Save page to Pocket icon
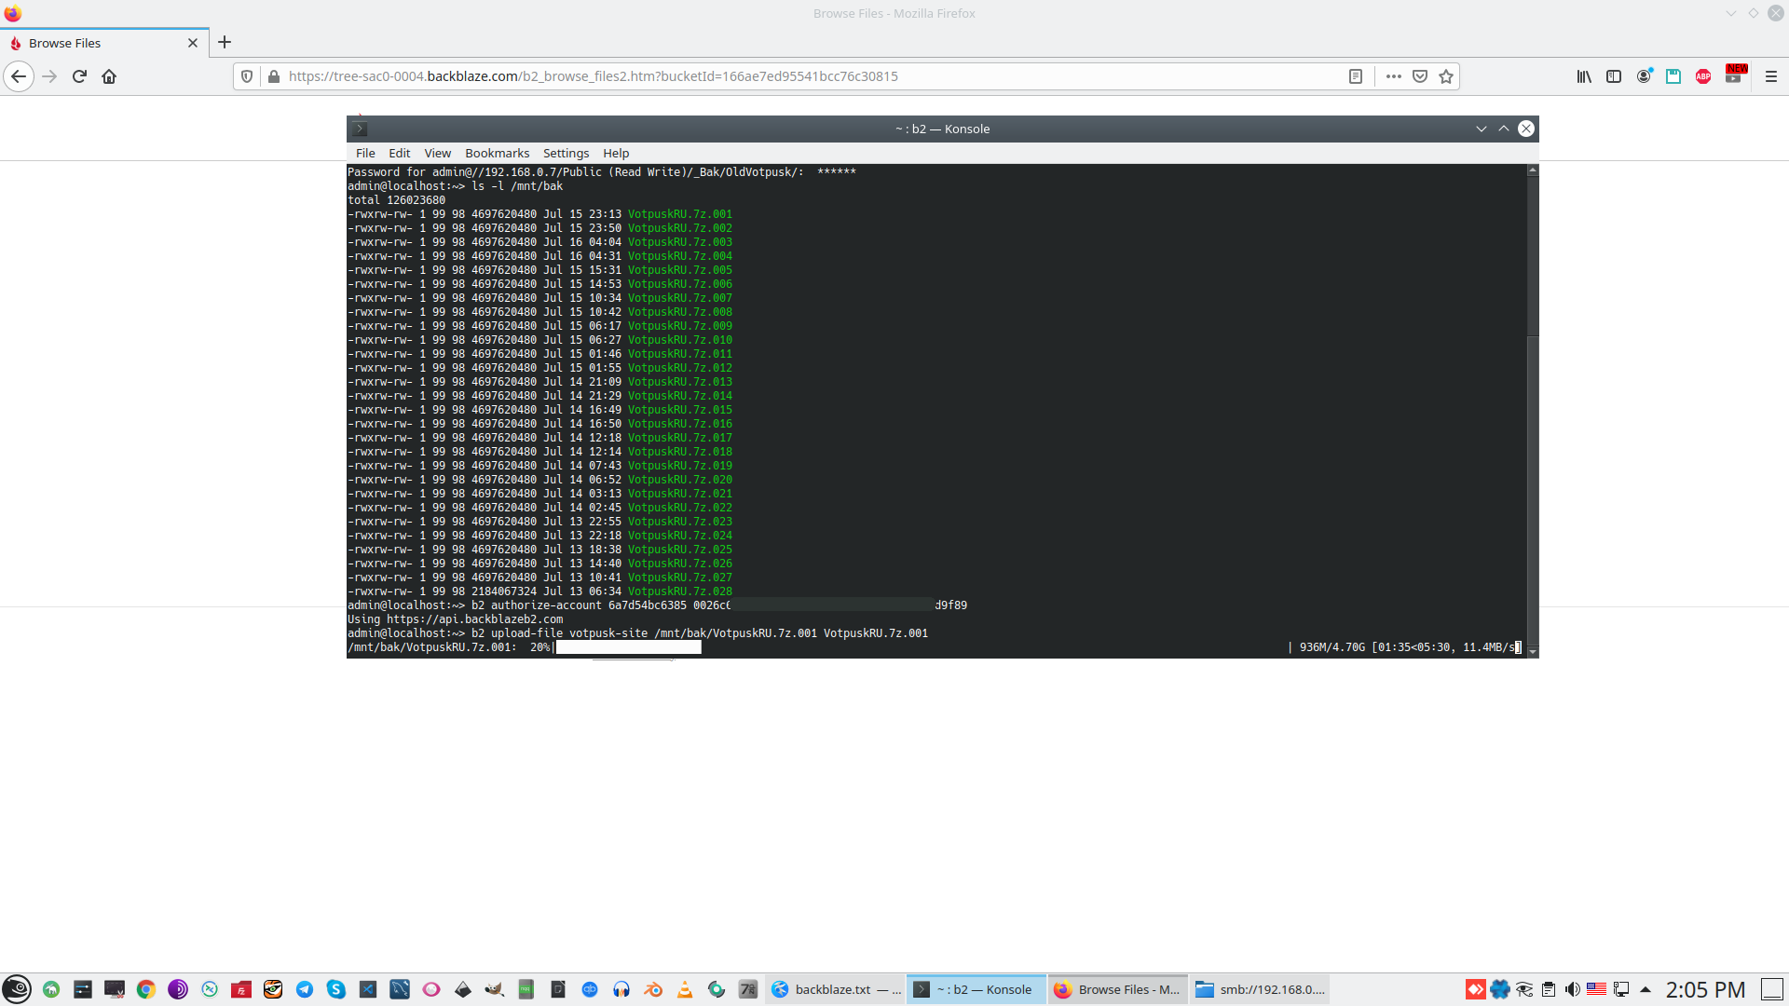This screenshot has width=1789, height=1006. click(x=1420, y=76)
